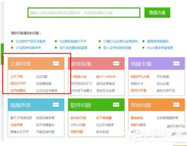
Task: Choose the 游戏无法全屏 problem
Action: click(x=106, y=90)
